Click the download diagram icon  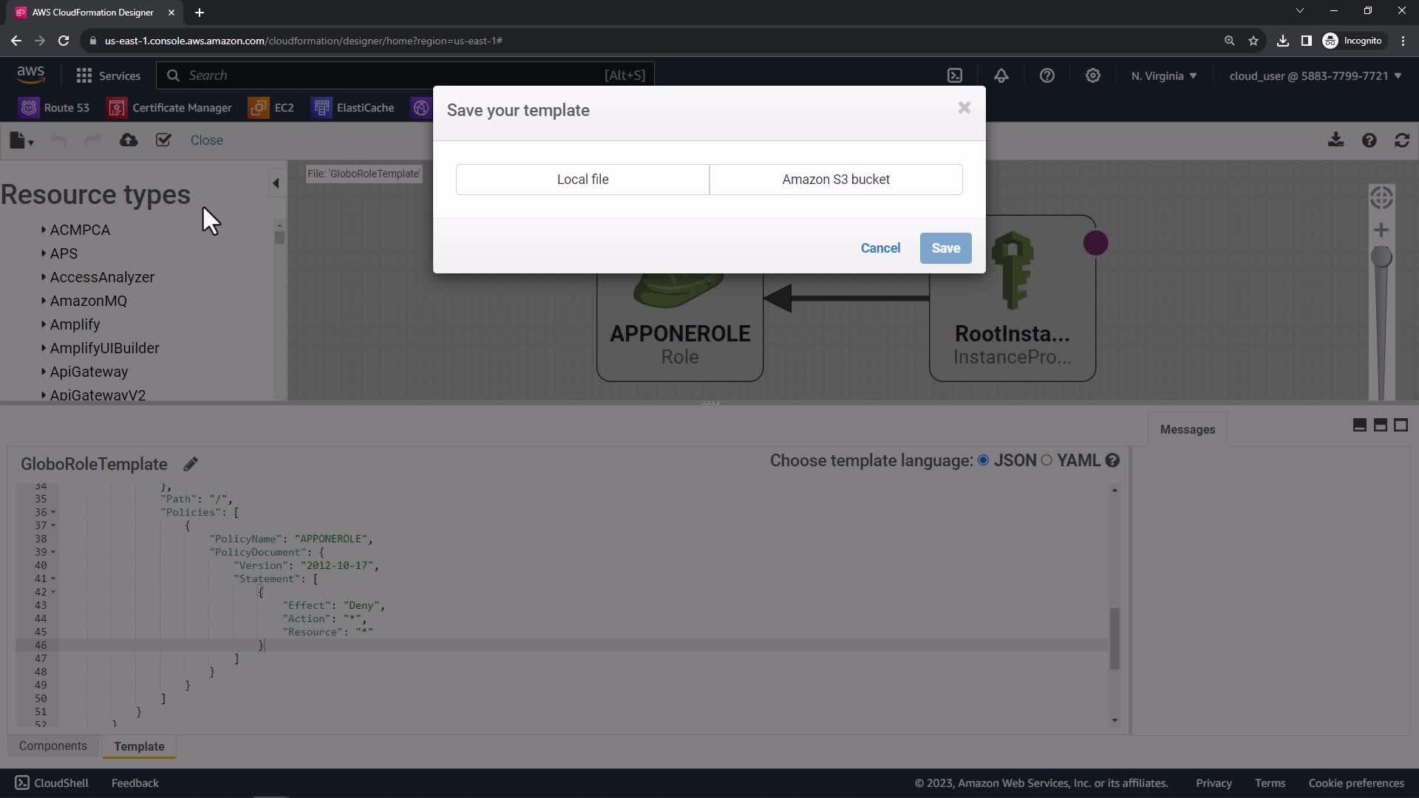tap(1335, 140)
